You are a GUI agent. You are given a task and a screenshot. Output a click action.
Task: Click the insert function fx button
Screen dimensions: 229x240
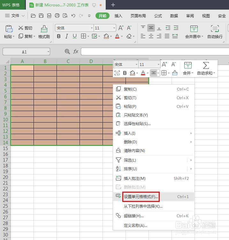pyautogui.click(x=76, y=52)
